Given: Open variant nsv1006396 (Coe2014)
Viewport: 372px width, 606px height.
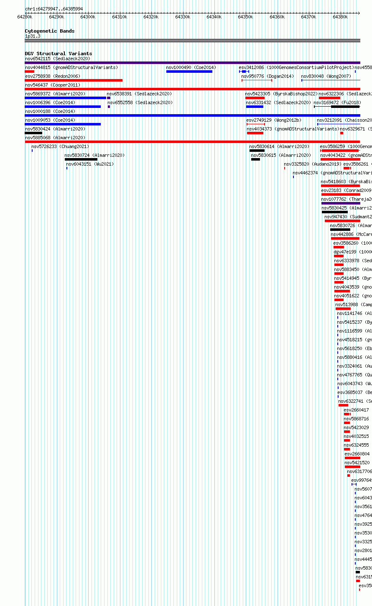Looking at the screenshot, I should tap(50, 102).
